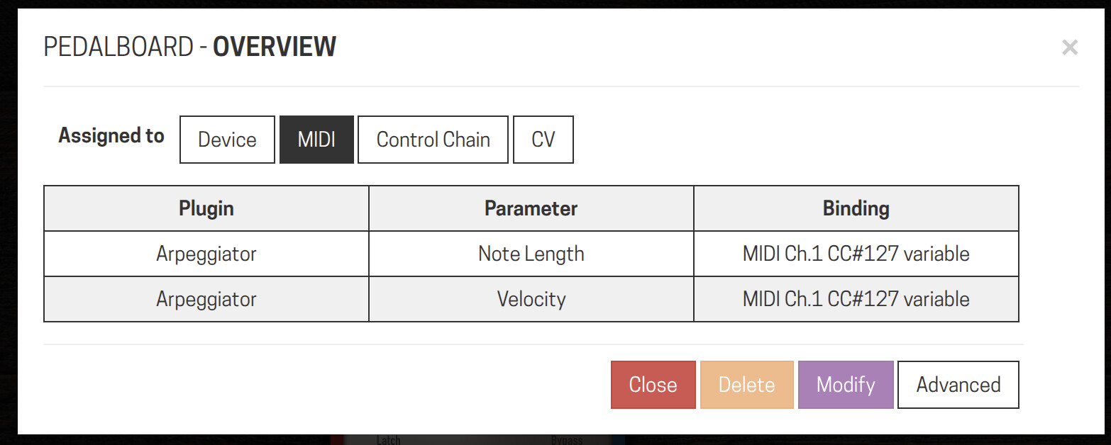Click the Plugin column header

pyautogui.click(x=206, y=208)
